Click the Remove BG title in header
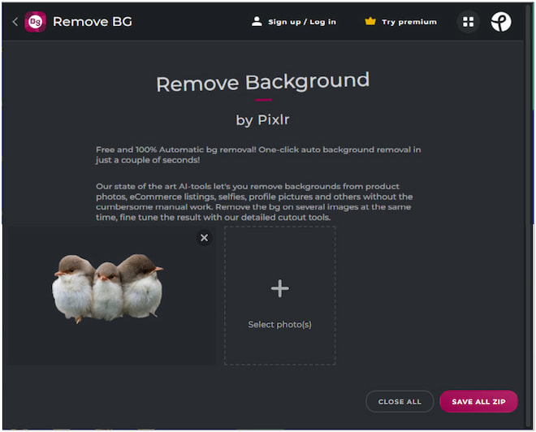536x432 pixels. pyautogui.click(x=92, y=22)
